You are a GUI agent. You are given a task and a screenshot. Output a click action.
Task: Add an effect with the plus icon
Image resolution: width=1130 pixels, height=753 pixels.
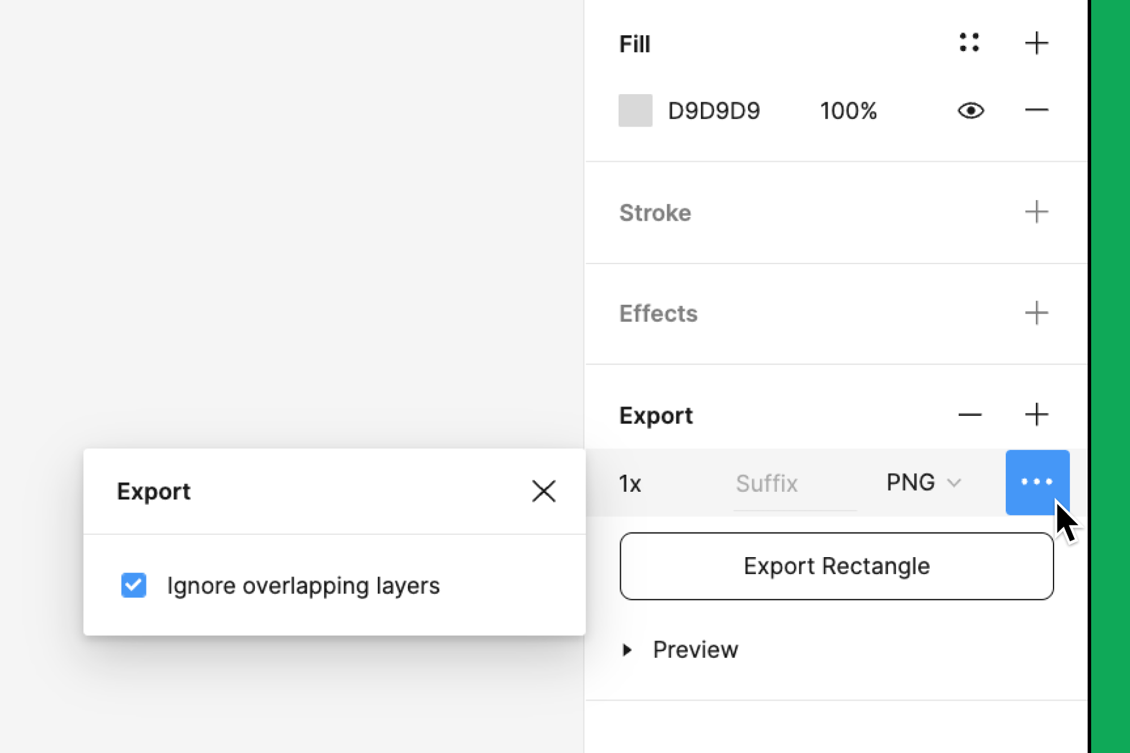[x=1037, y=314]
